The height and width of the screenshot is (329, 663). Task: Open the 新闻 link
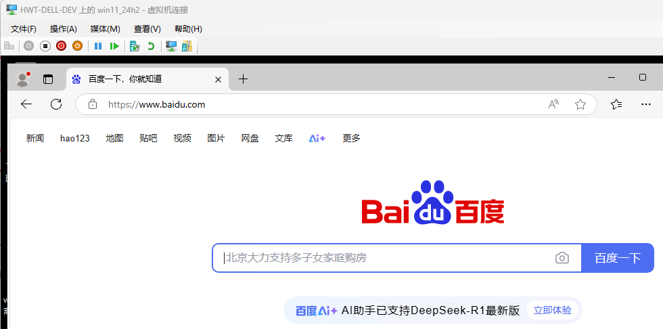35,138
